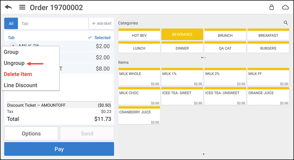Select the second $2.00 order line
The height and width of the screenshot is (160, 294).
click(87, 57)
